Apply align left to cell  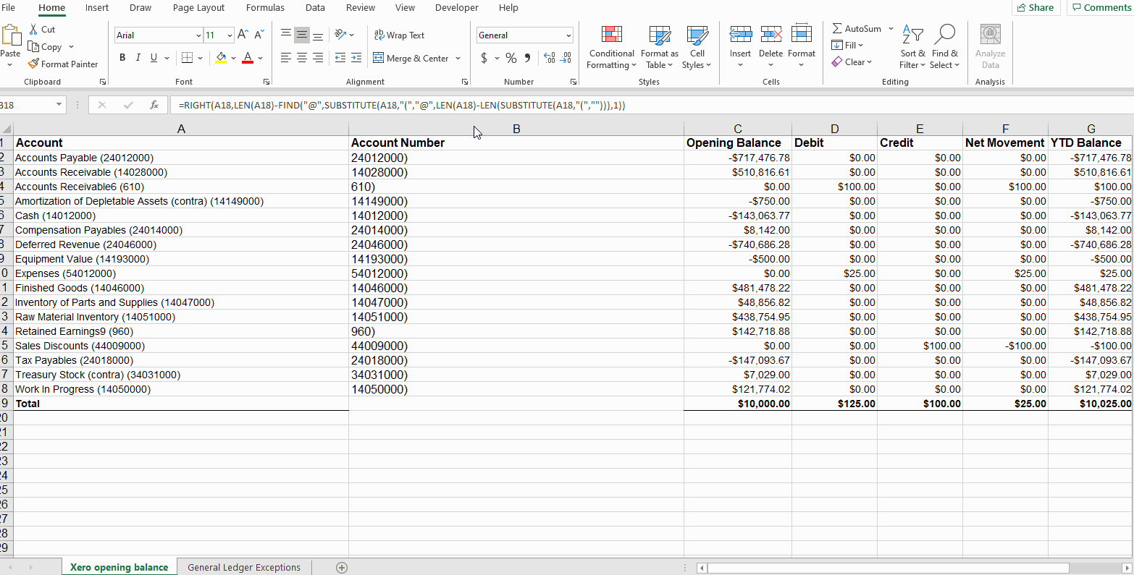(286, 58)
